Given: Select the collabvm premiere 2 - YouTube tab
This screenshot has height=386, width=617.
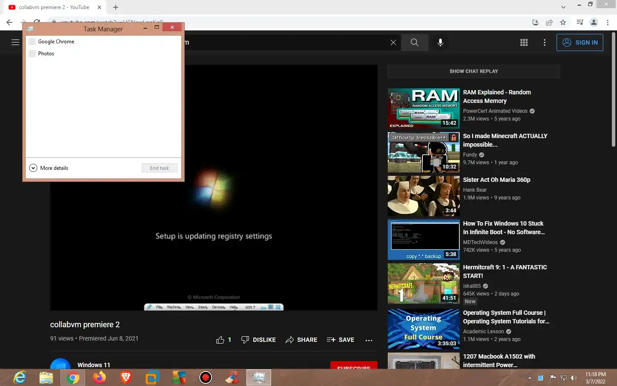Looking at the screenshot, I should (54, 7).
